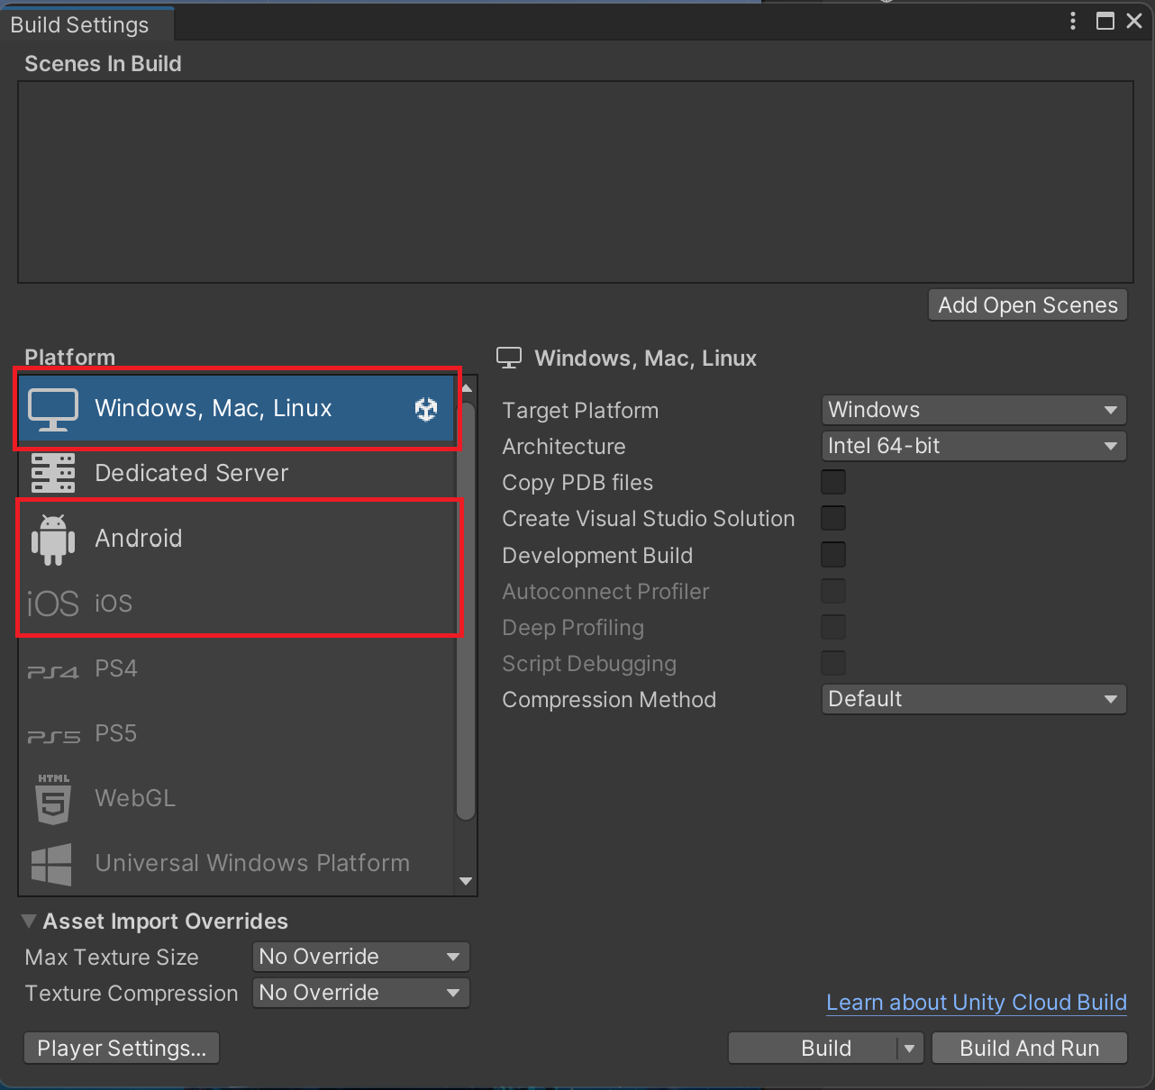Viewport: 1155px width, 1090px height.
Task: Open Player Settings
Action: [122, 1049]
